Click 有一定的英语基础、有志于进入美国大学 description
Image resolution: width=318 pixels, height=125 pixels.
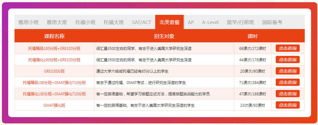point(145,105)
